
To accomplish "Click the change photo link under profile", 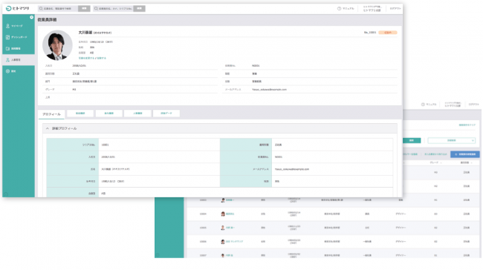I will [86, 58].
